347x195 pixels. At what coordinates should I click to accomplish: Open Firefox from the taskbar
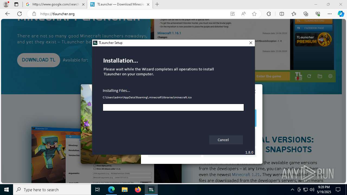tap(138, 190)
